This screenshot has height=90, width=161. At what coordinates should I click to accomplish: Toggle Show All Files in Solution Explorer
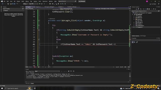coord(149,9)
